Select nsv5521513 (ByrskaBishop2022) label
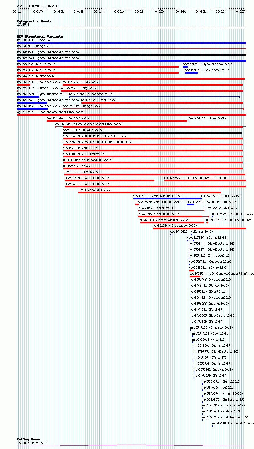Screen dimensions: 254x449 tap(207, 64)
